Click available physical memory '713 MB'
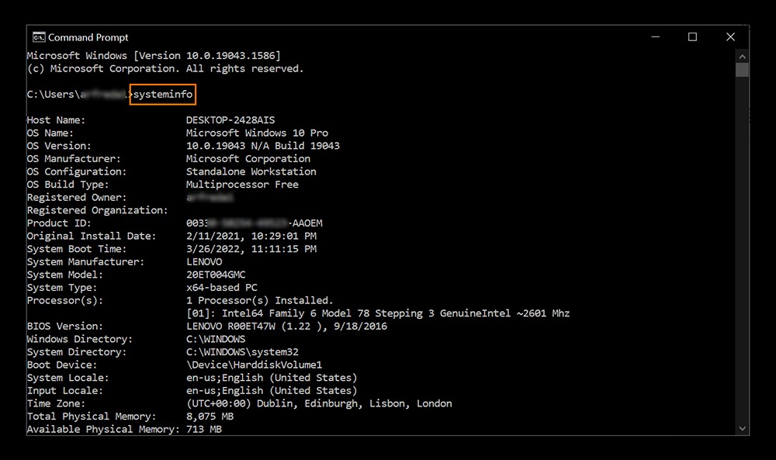The width and height of the screenshot is (776, 460). tap(204, 429)
